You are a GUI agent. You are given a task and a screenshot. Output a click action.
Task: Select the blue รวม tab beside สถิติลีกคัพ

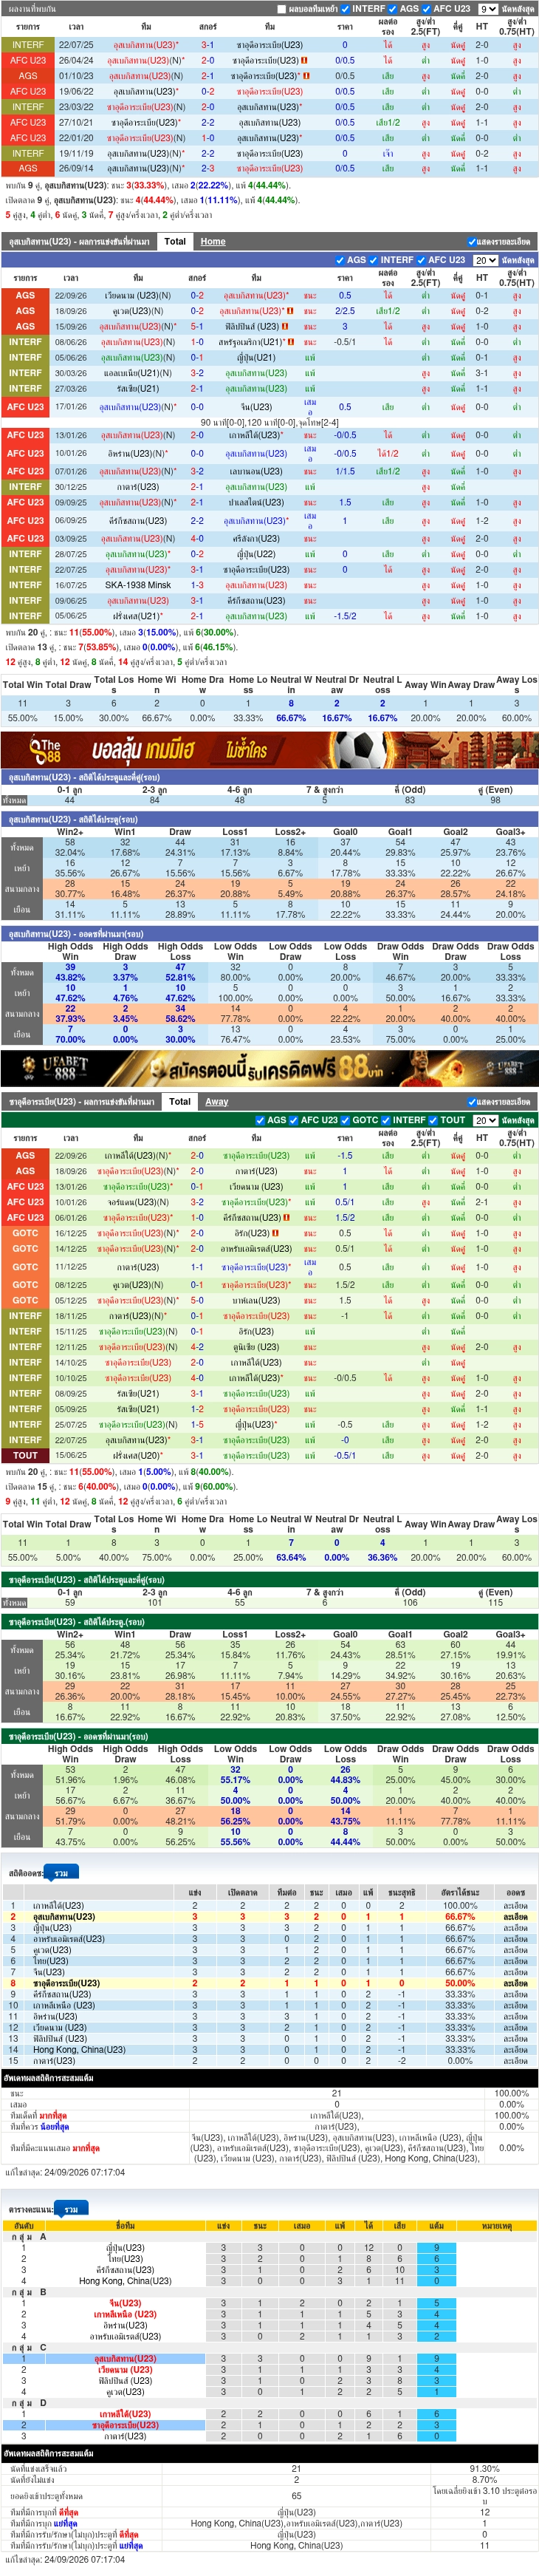coord(62,1872)
